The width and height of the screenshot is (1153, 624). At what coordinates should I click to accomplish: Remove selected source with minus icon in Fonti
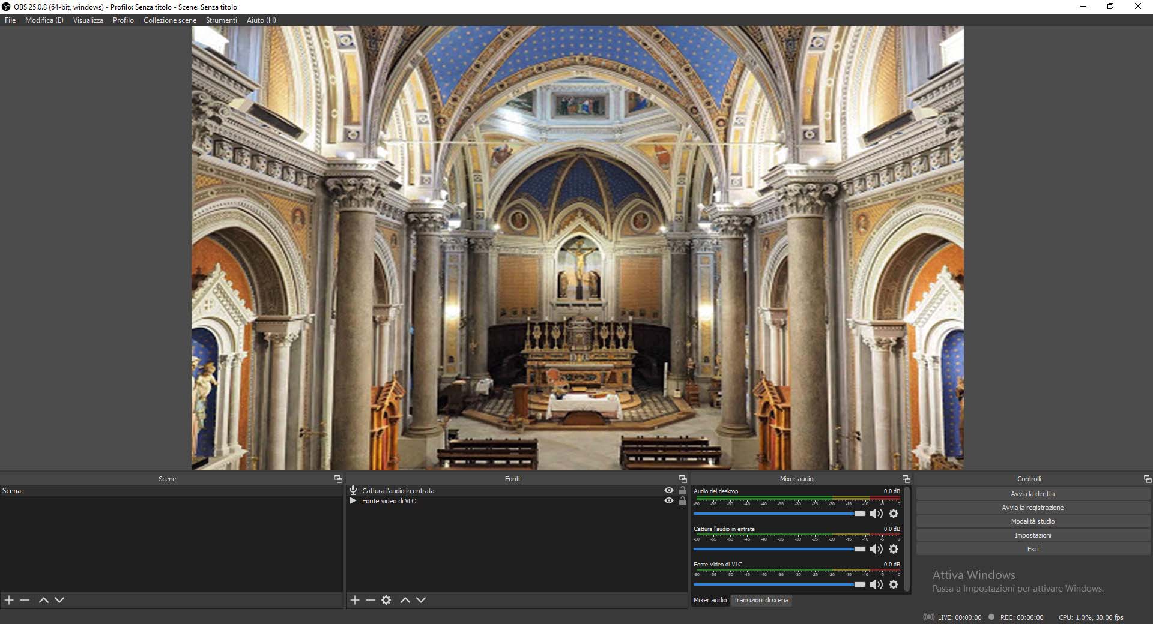pyautogui.click(x=371, y=600)
